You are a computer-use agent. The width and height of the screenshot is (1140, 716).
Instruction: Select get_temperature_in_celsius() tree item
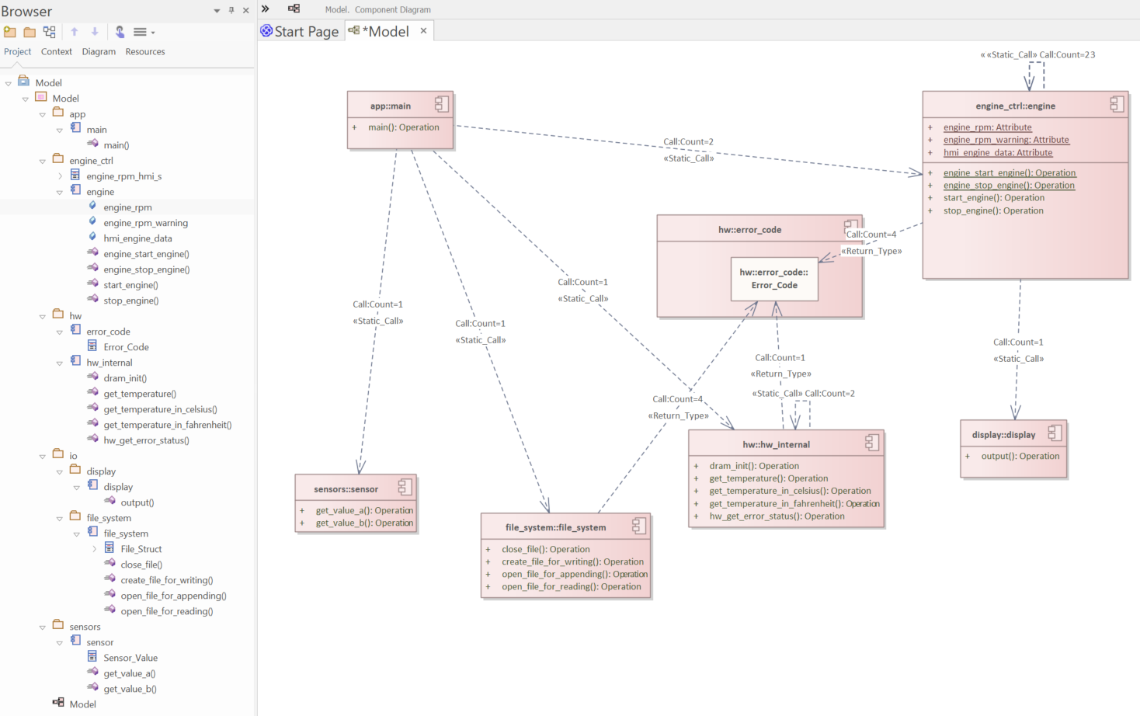click(x=160, y=409)
